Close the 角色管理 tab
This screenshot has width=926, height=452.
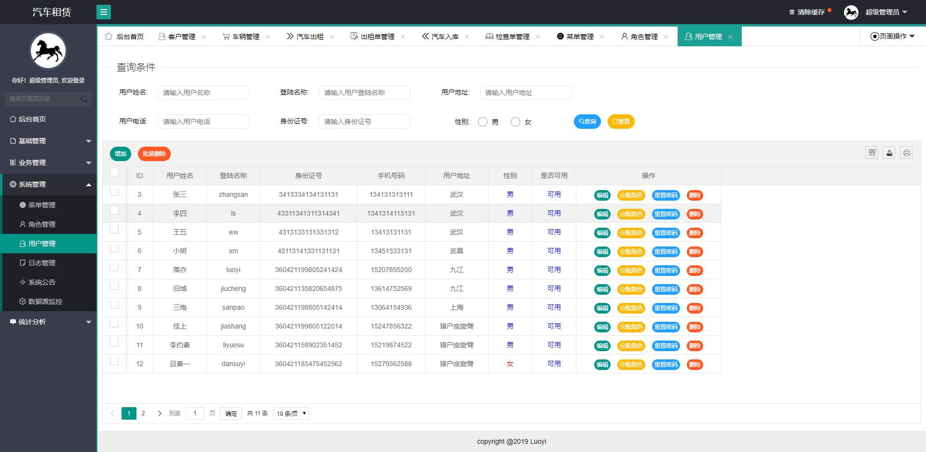click(666, 37)
